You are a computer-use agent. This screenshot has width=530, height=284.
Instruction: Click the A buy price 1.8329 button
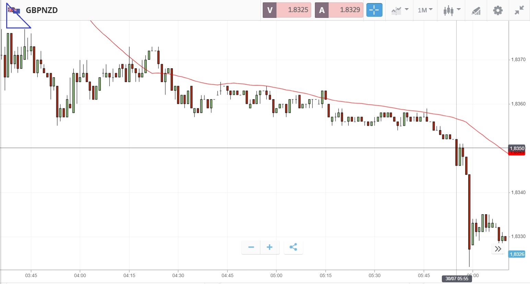339,10
